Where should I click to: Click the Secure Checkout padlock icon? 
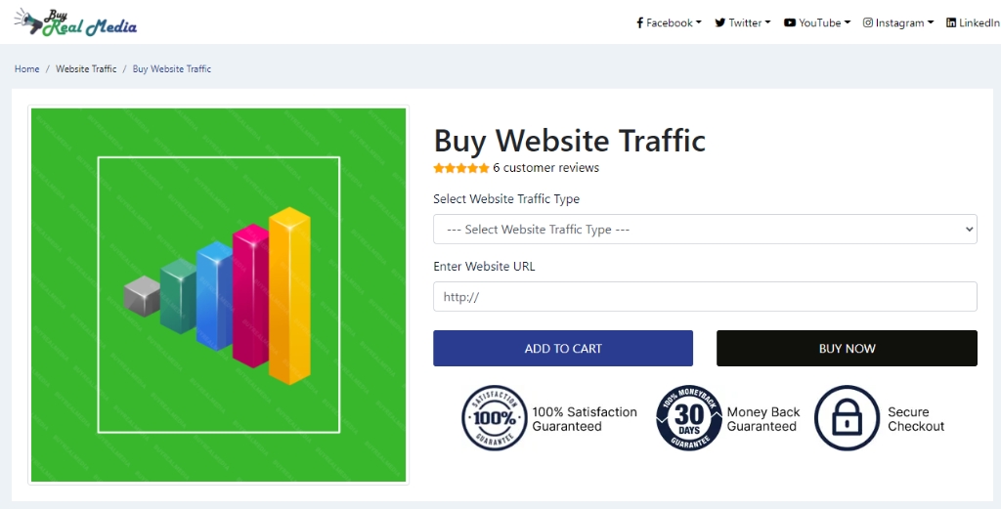tap(847, 418)
